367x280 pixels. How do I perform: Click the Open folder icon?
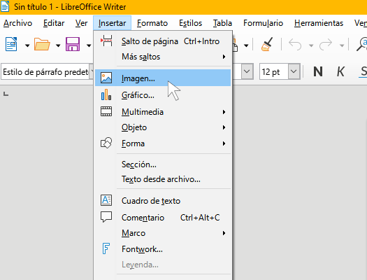[x=42, y=44]
